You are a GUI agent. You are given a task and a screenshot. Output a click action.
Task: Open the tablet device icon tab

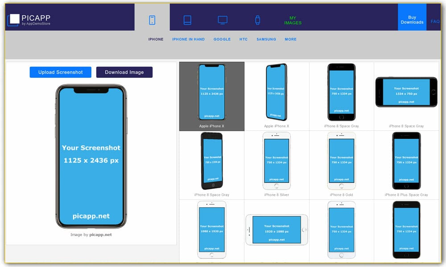coord(187,20)
